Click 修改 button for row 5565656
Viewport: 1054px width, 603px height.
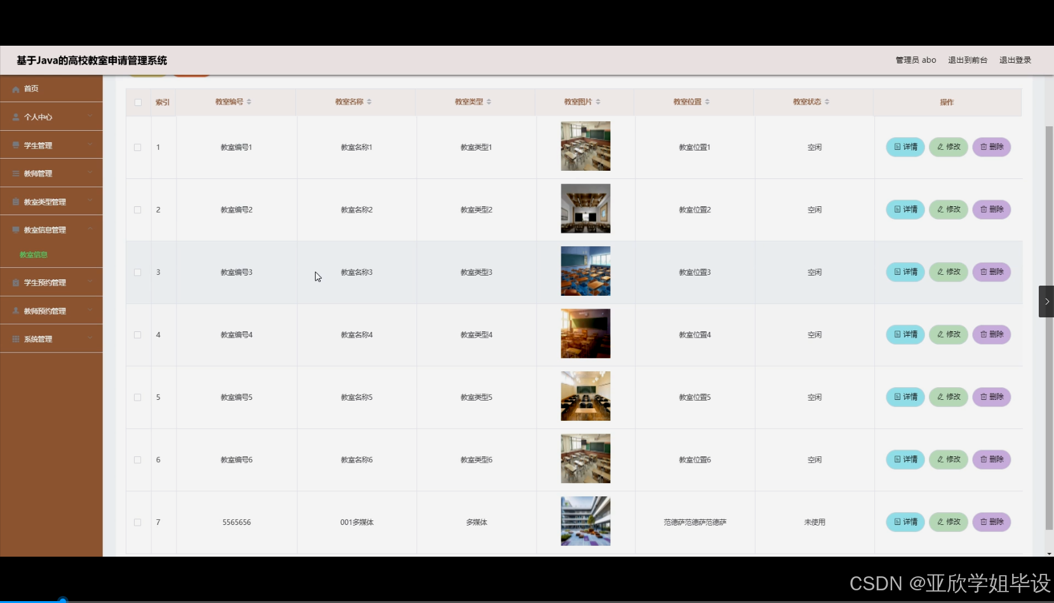(x=949, y=522)
